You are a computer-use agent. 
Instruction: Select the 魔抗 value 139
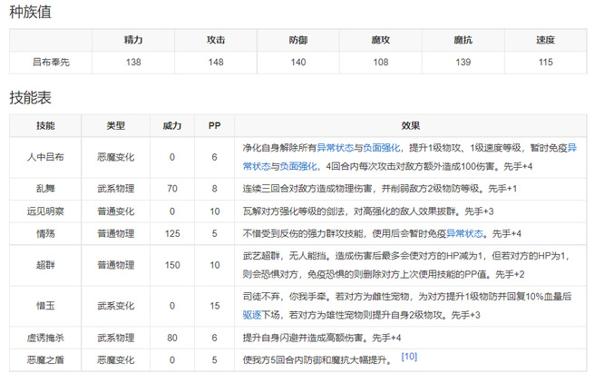coord(463,62)
